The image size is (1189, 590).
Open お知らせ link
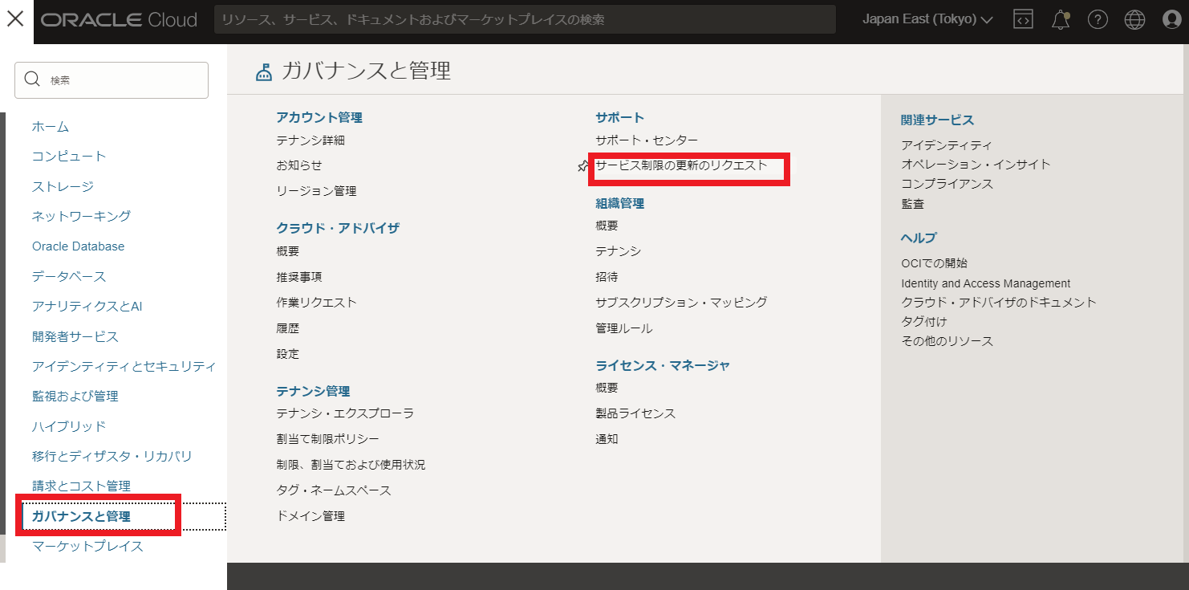(x=299, y=165)
